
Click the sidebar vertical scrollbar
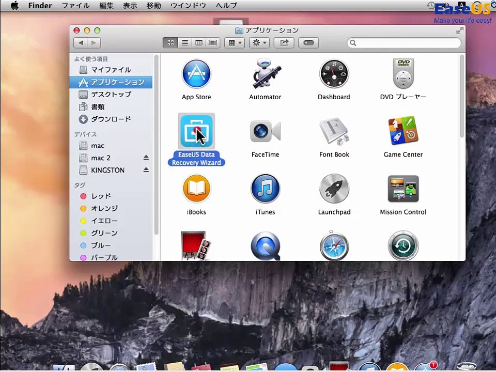click(x=156, y=145)
